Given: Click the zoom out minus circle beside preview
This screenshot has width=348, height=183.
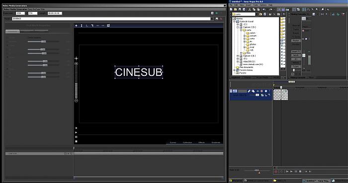Looking at the screenshot, I should (x=77, y=101).
